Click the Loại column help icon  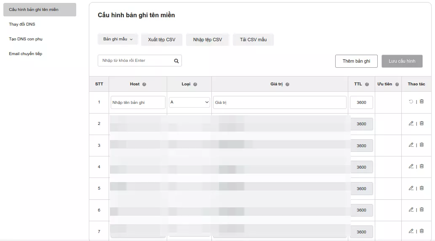(195, 84)
